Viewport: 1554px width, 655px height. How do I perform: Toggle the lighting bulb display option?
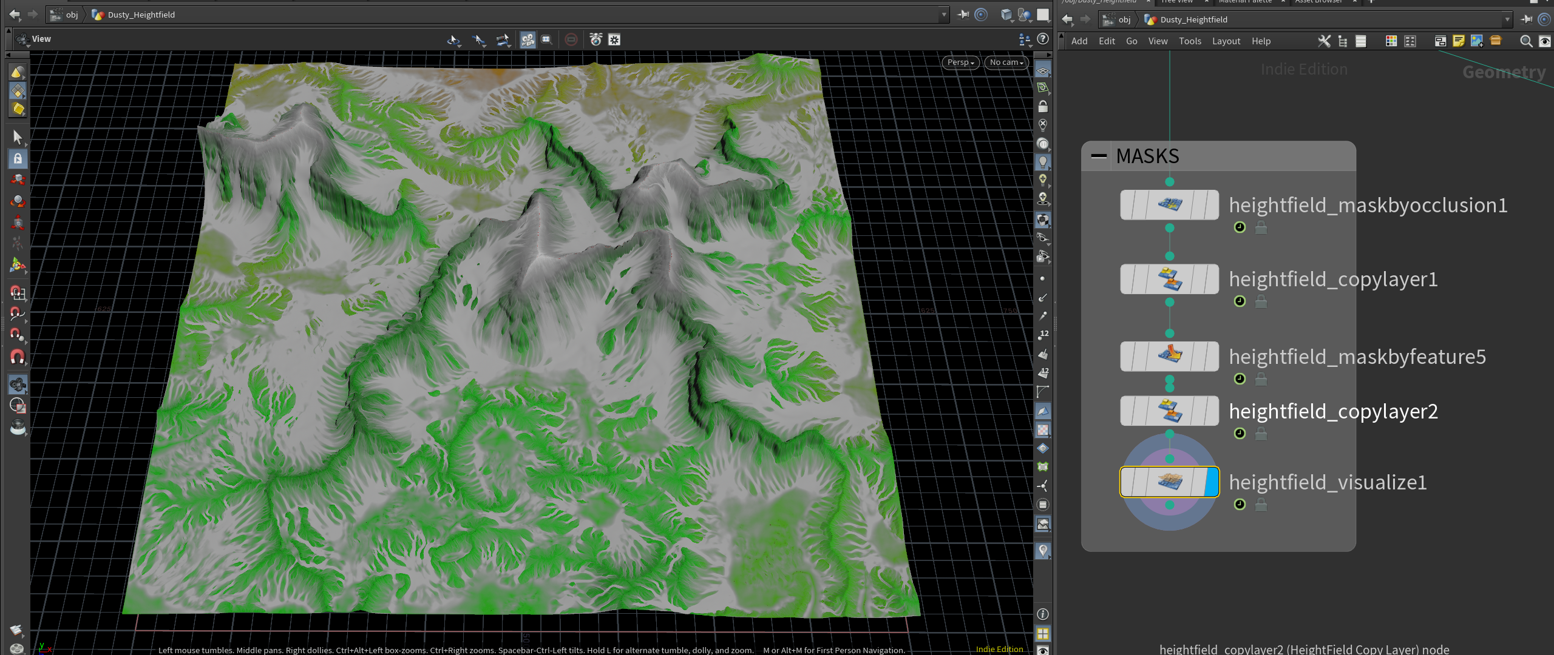1043,162
